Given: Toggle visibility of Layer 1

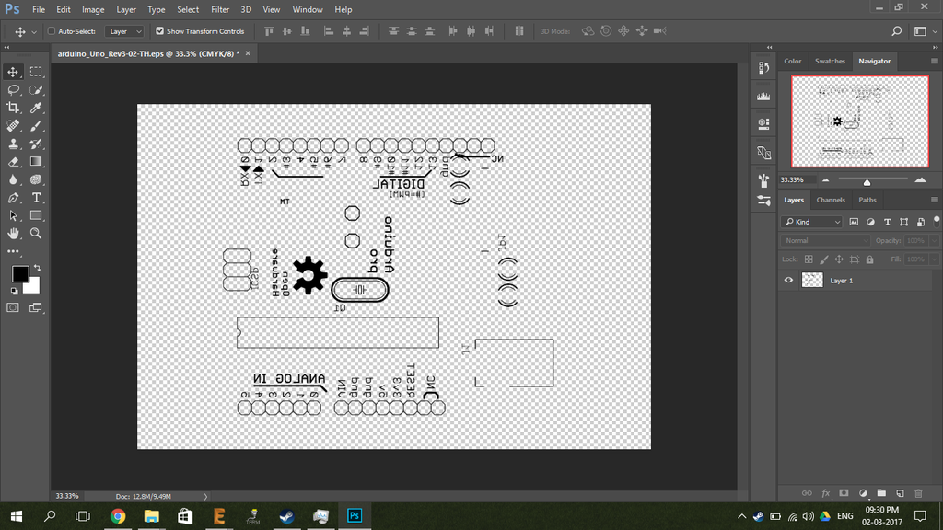Looking at the screenshot, I should (x=788, y=280).
